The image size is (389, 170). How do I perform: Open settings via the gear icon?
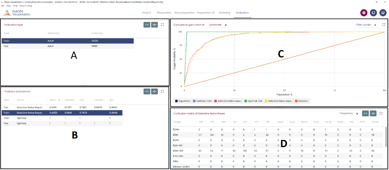(364, 13)
